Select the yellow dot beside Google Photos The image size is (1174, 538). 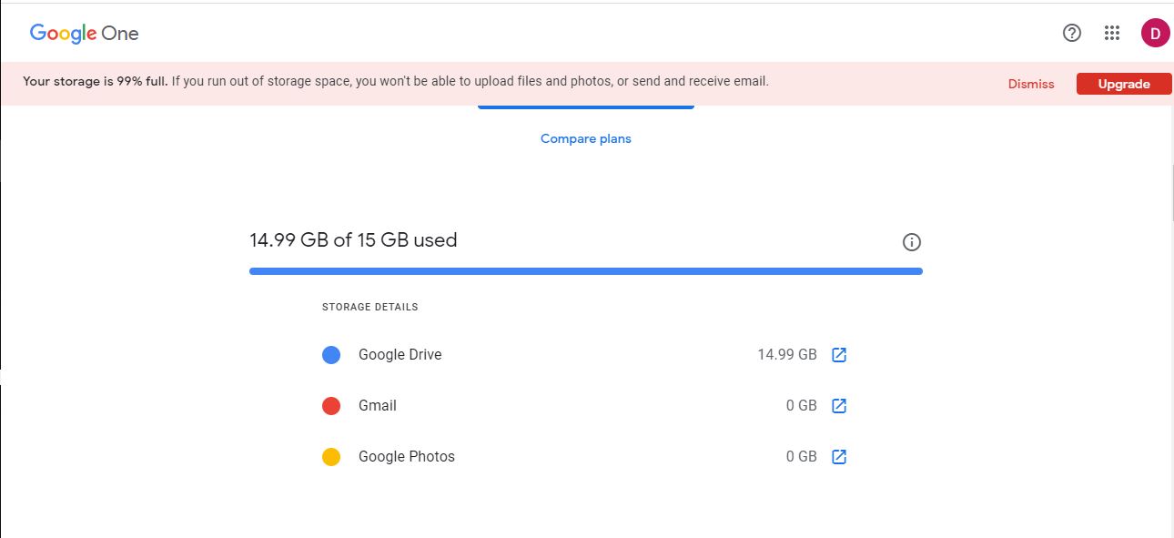point(330,456)
